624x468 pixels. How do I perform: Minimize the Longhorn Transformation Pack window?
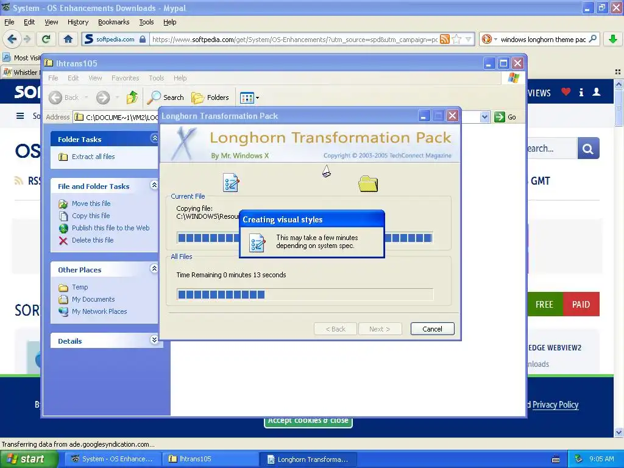click(x=424, y=116)
